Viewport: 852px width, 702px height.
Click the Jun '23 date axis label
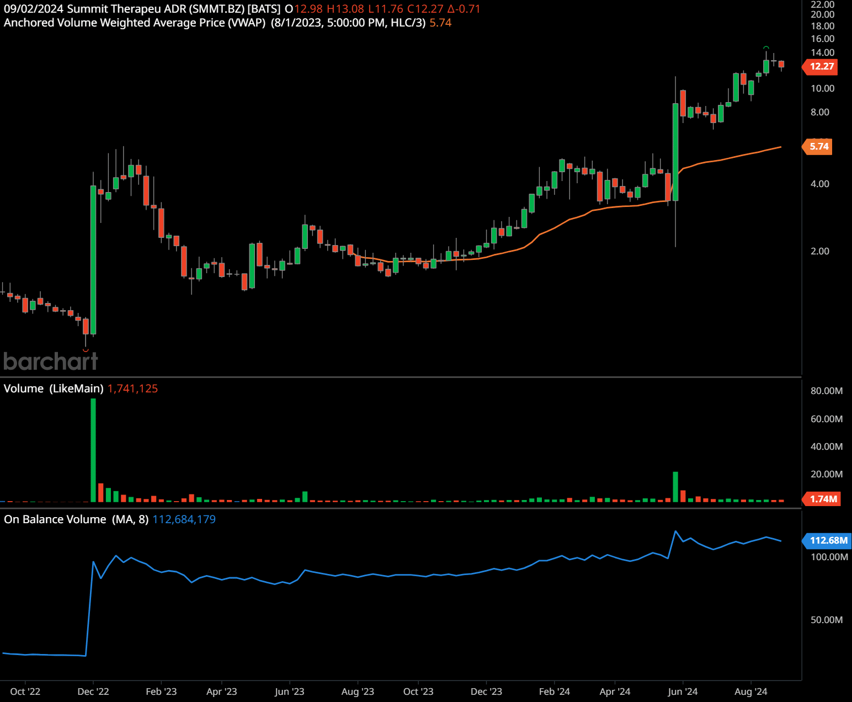[x=290, y=692]
